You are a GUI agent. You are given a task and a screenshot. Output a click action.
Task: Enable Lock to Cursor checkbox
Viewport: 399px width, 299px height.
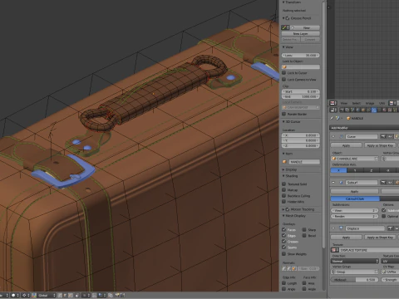click(283, 73)
